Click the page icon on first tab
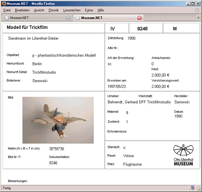 (7, 18)
